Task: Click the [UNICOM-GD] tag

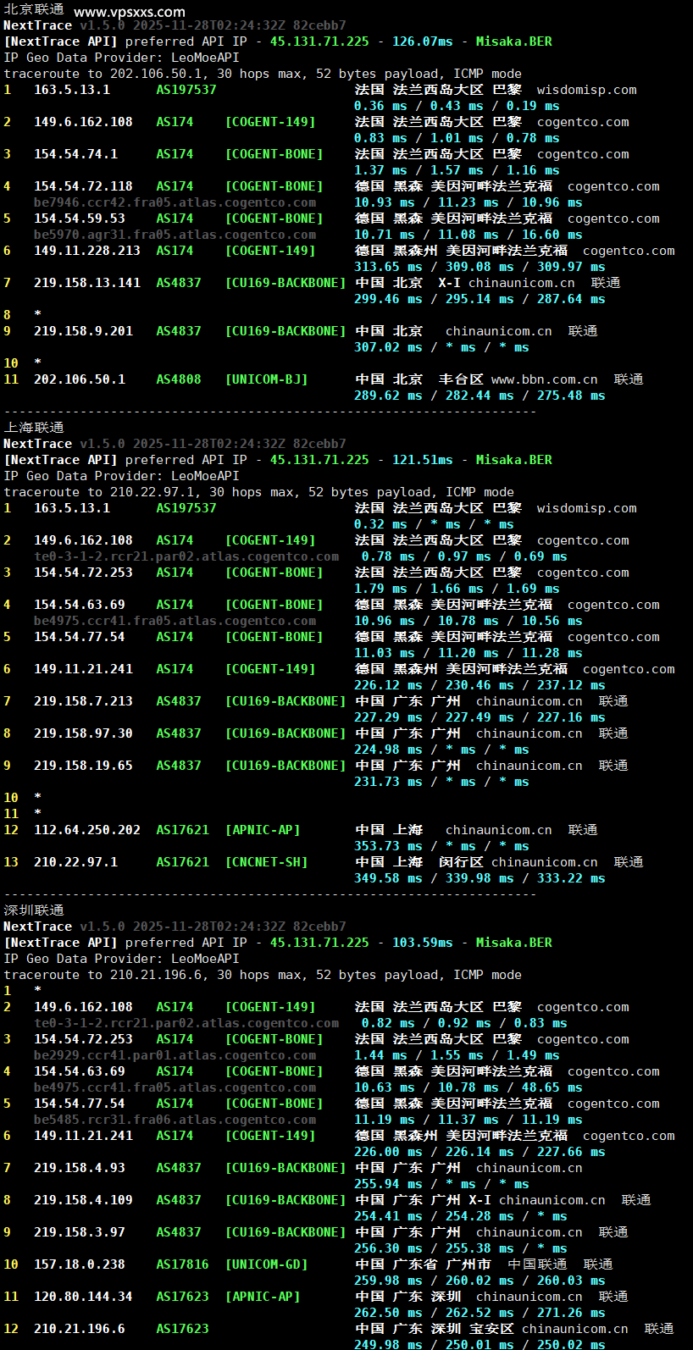Action: [x=266, y=1264]
